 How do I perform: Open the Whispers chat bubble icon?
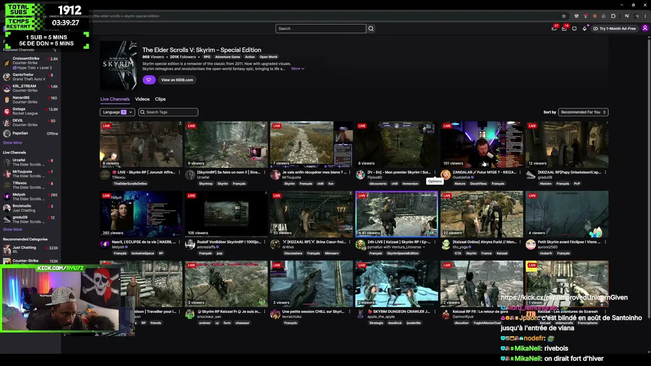[x=574, y=28]
